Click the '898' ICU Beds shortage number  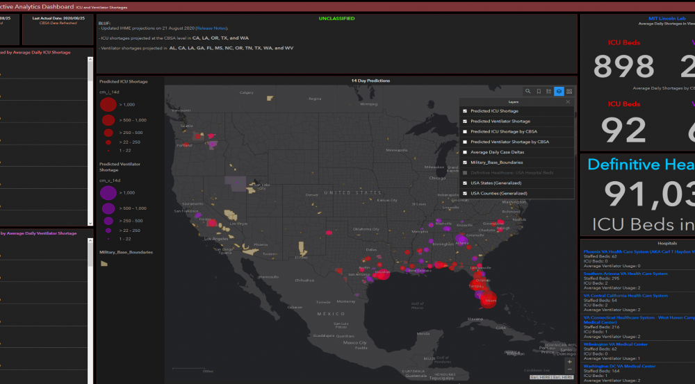point(623,67)
